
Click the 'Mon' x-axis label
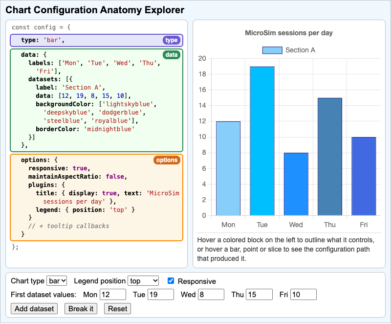228,225
